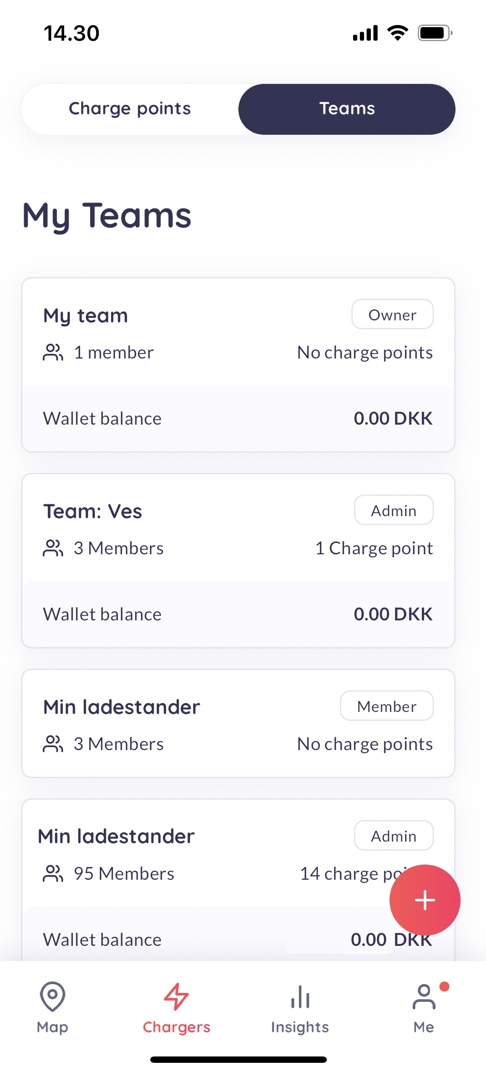
Task: Tap the '1 Charge point' text
Action: click(374, 548)
